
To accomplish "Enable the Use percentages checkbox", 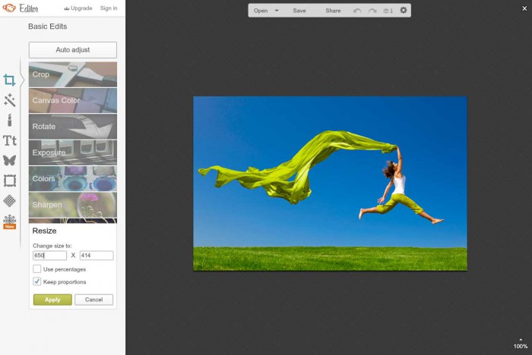I will pyautogui.click(x=37, y=269).
